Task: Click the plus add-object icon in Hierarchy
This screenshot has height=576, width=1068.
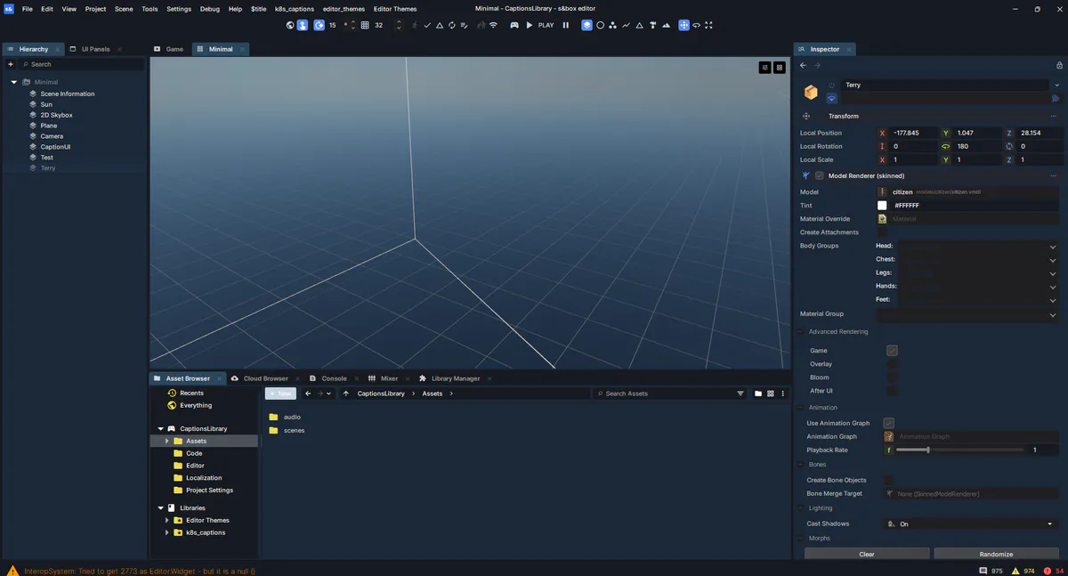Action: (x=11, y=64)
